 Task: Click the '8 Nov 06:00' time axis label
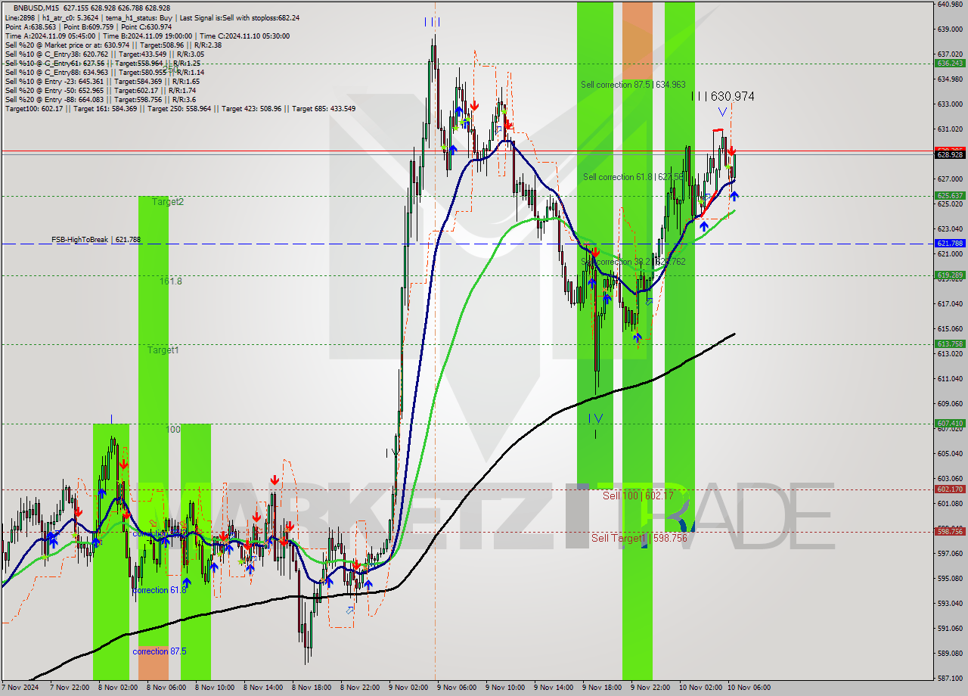point(167,688)
